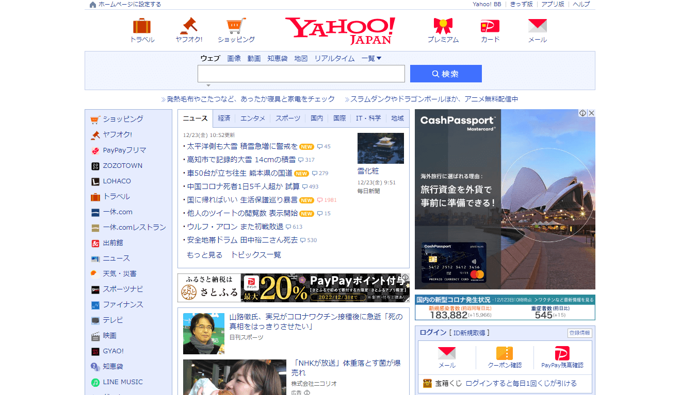Screen dimensions: 696x395
Task: Open the 雪化粧 news thumbnail
Action: coord(381,148)
